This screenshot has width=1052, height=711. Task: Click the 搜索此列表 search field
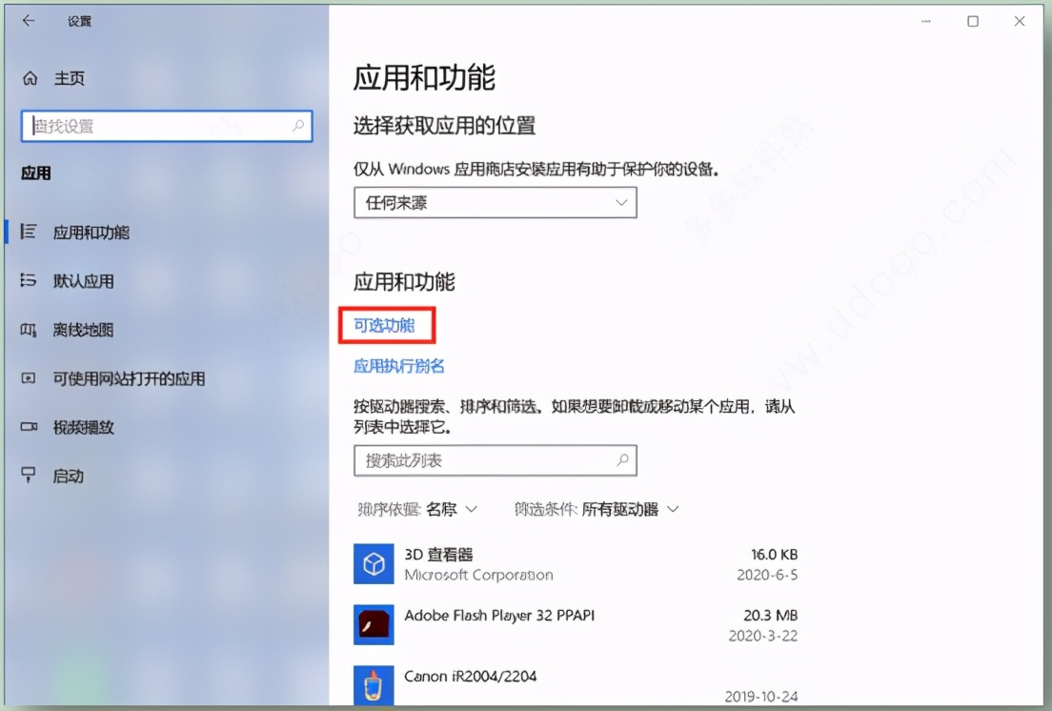point(495,460)
